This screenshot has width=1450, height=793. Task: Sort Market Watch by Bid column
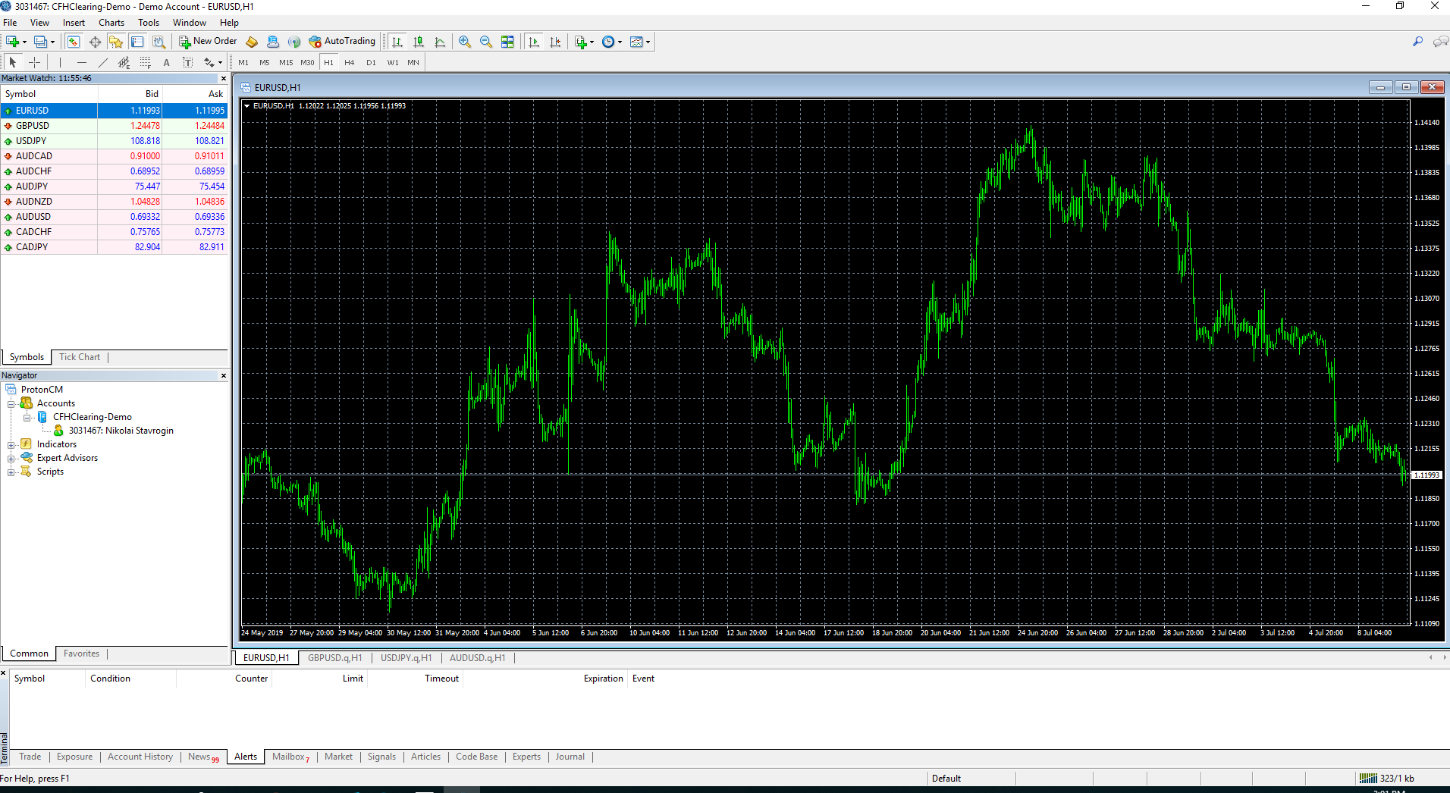pos(130,94)
